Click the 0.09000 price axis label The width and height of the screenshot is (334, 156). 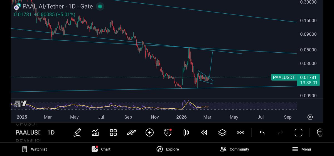click(308, 34)
